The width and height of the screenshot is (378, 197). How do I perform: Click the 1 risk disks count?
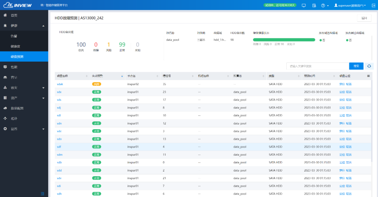(x=108, y=44)
